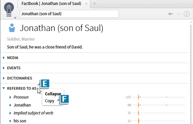The width and height of the screenshot is (193, 124).
Task: Open the information icon in toolbar
Action: (187, 14)
